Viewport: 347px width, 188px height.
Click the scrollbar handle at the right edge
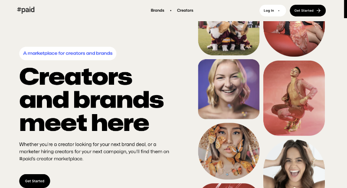coord(345,9)
